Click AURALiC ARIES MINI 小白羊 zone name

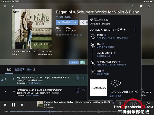tap(106, 30)
